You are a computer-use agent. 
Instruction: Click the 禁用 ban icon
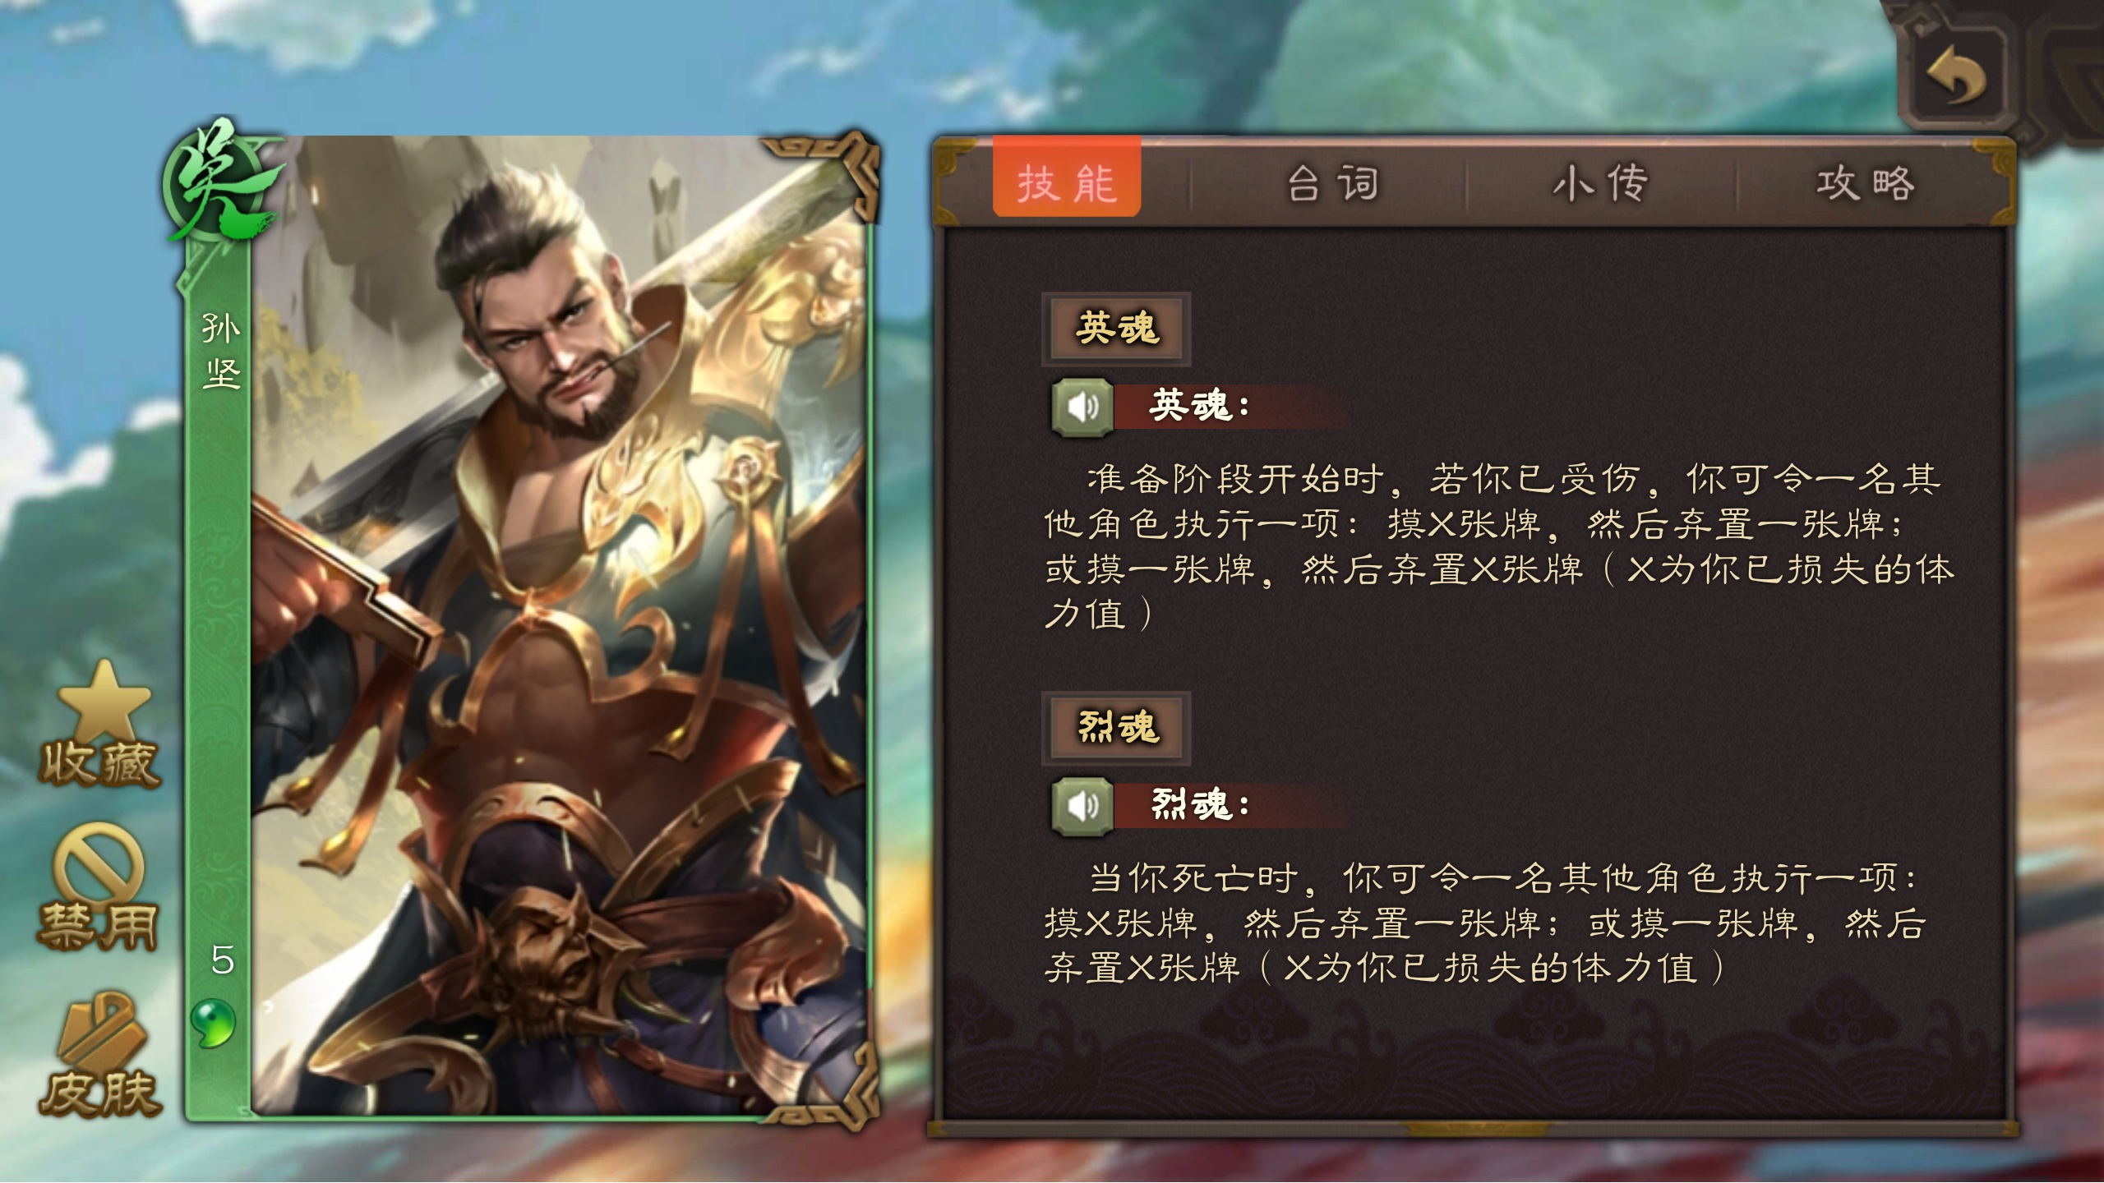point(99,887)
